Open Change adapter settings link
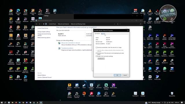 coord(44,32)
